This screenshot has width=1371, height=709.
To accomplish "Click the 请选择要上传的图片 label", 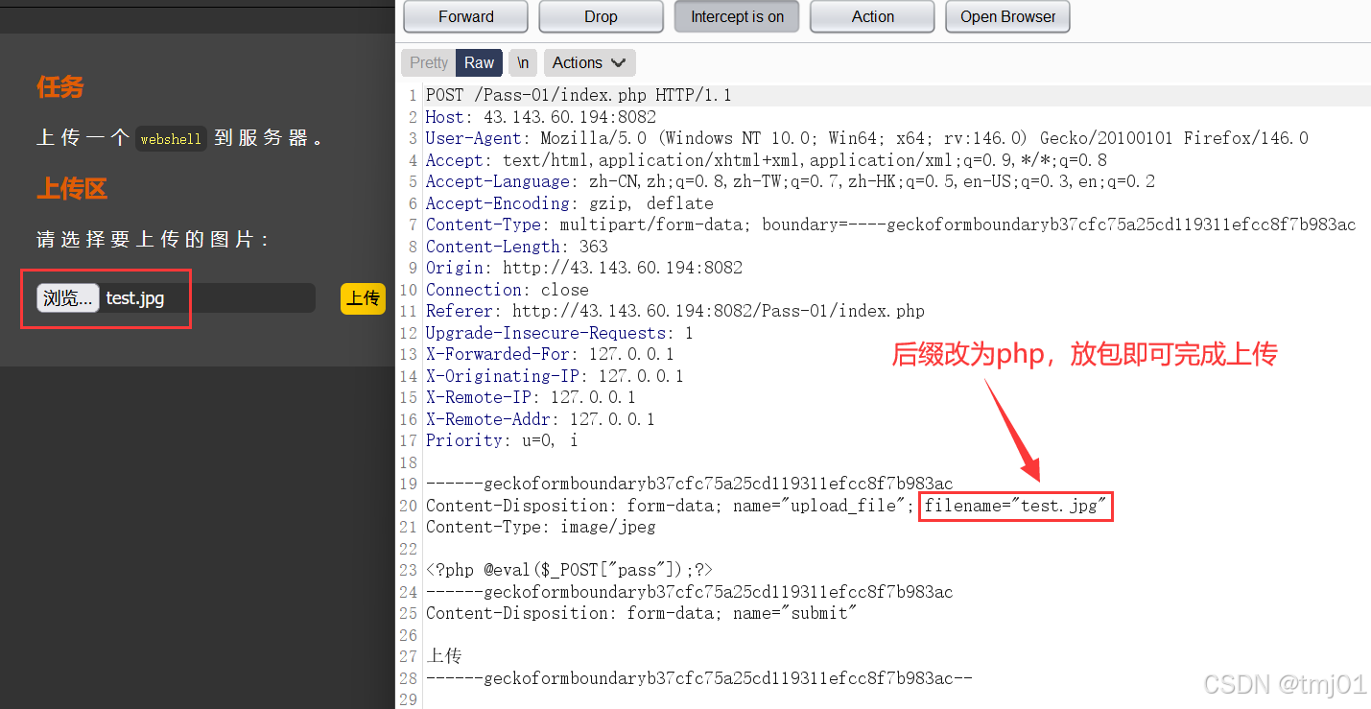I will [x=152, y=240].
